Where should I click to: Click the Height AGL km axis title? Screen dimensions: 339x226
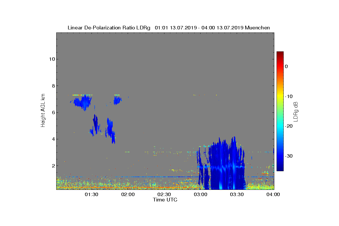point(43,111)
